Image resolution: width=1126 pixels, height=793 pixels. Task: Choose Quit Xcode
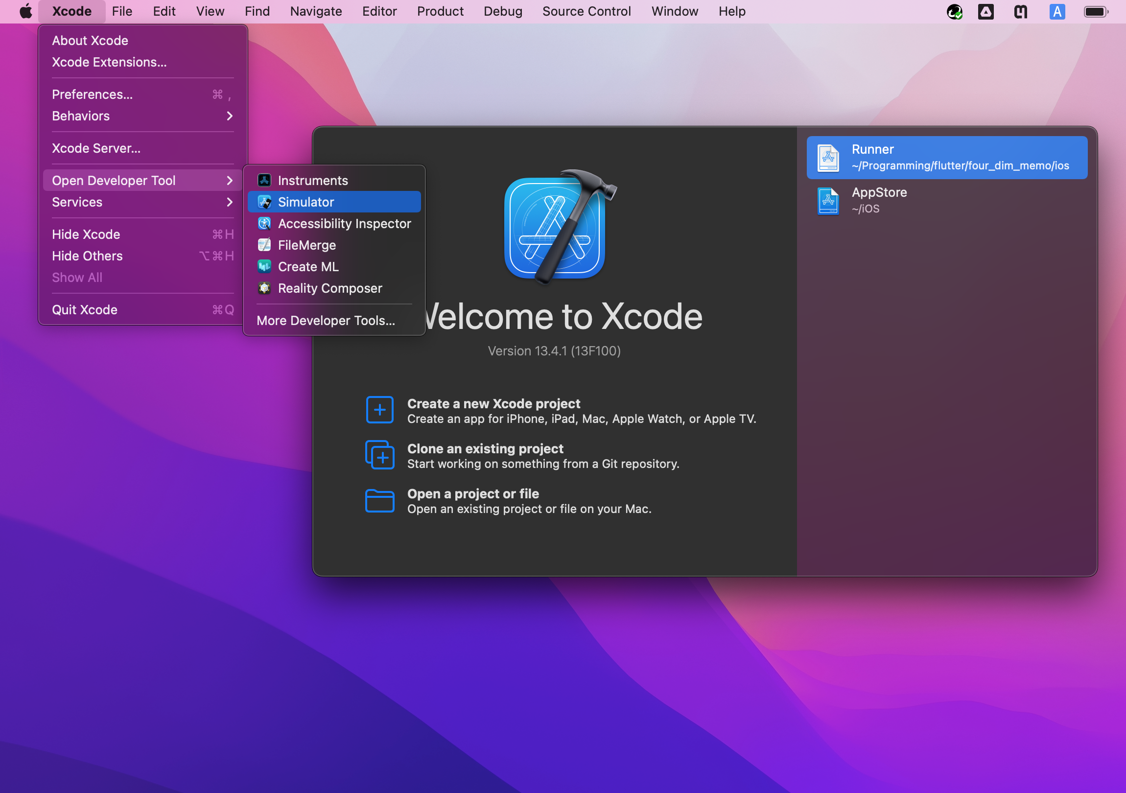(142, 310)
